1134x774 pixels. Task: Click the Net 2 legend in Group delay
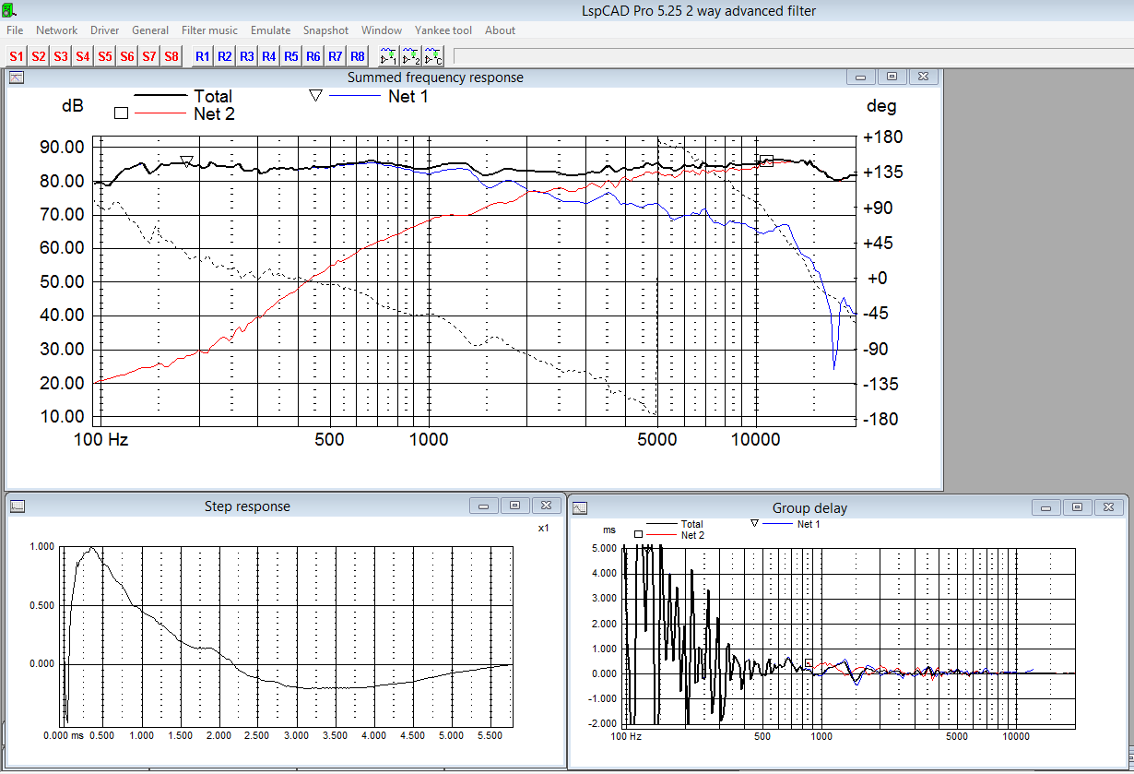coord(692,535)
